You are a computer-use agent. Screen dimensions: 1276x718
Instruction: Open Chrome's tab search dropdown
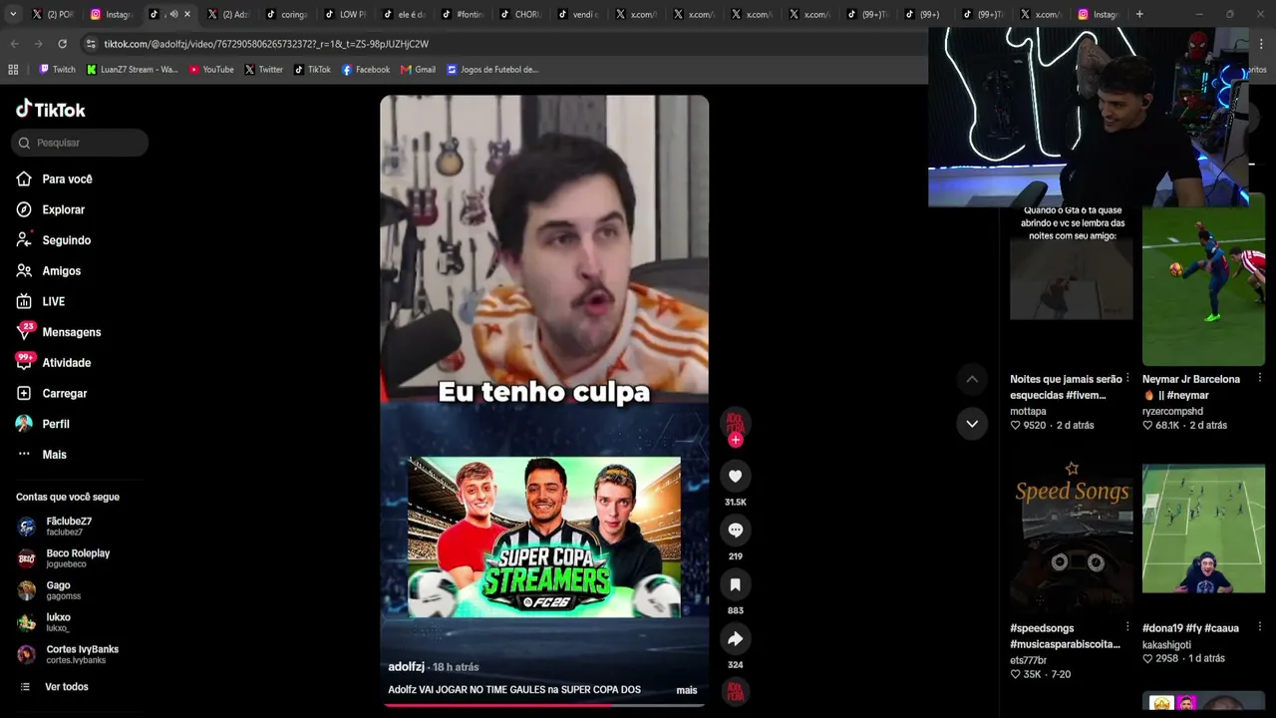pyautogui.click(x=12, y=14)
